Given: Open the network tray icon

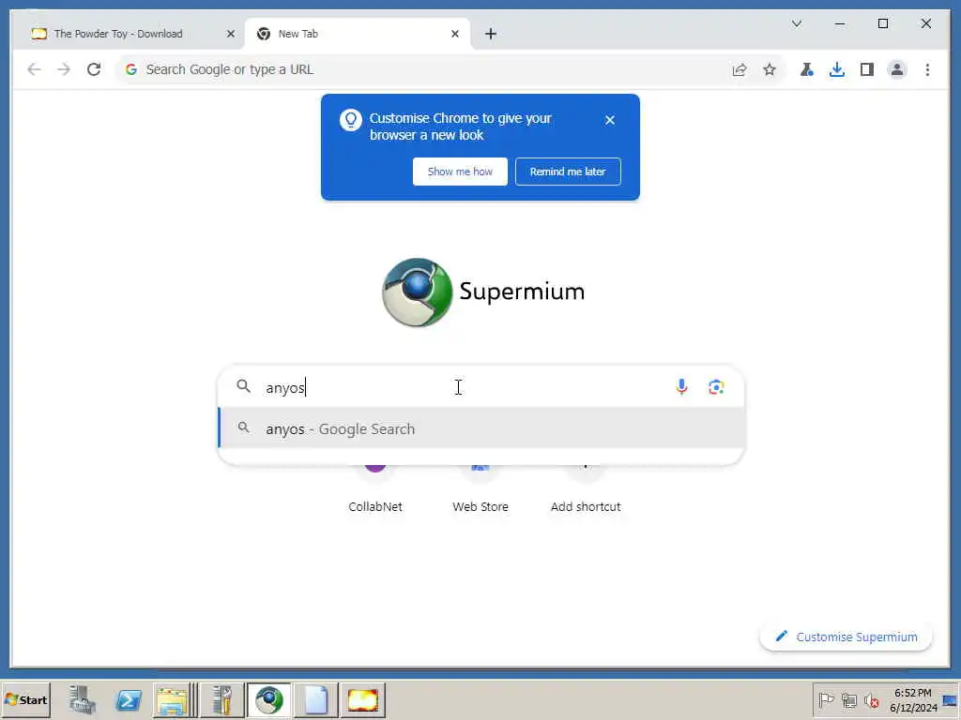Looking at the screenshot, I should 848,699.
